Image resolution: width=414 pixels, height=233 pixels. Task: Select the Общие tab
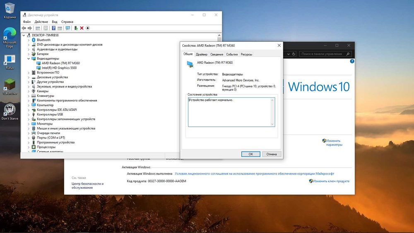(188, 54)
